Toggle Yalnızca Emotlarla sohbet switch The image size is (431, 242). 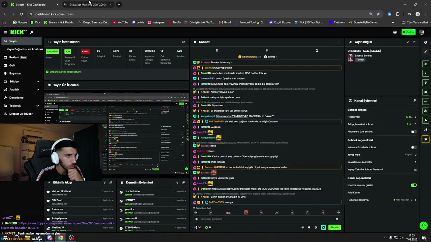click(414, 147)
